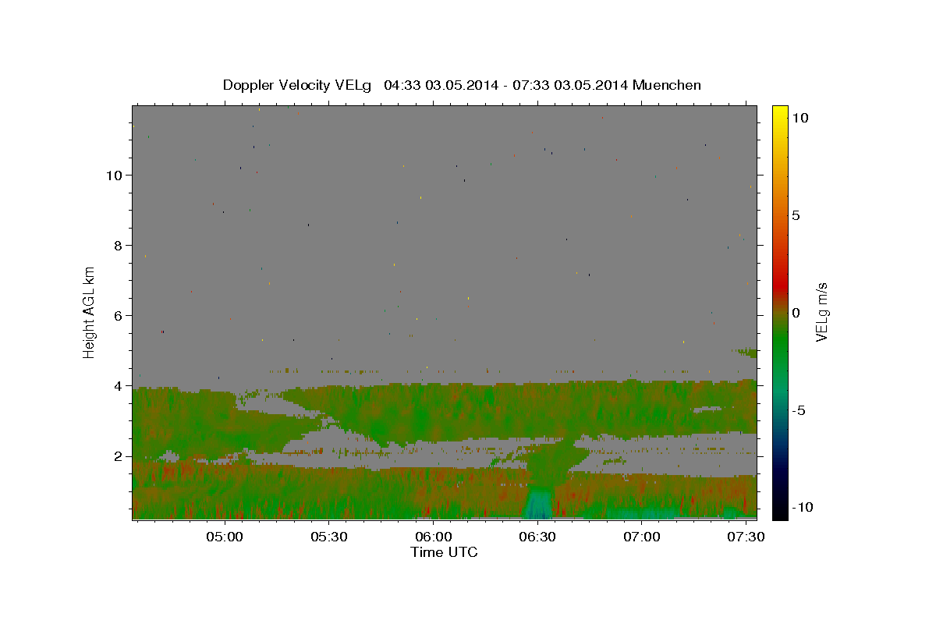936x624 pixels.
Task: Click the height tick label 10
Action: click(115, 175)
